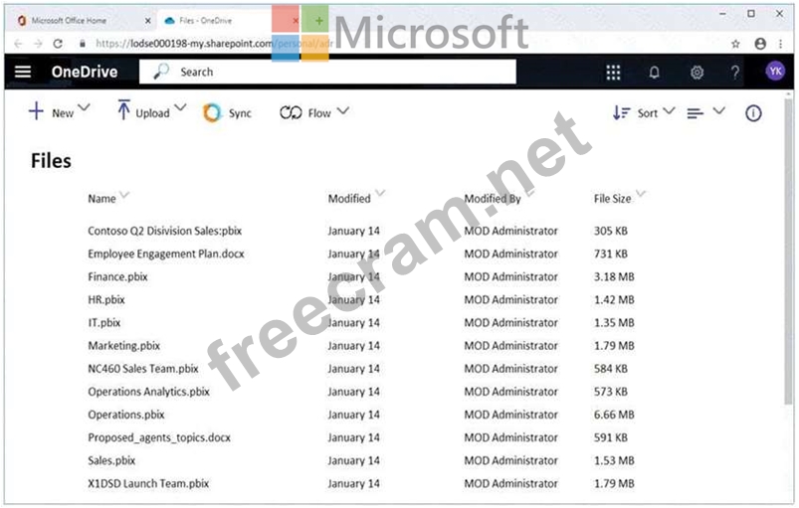
Task: Click the 3.18 MB file size cell
Action: [614, 277]
